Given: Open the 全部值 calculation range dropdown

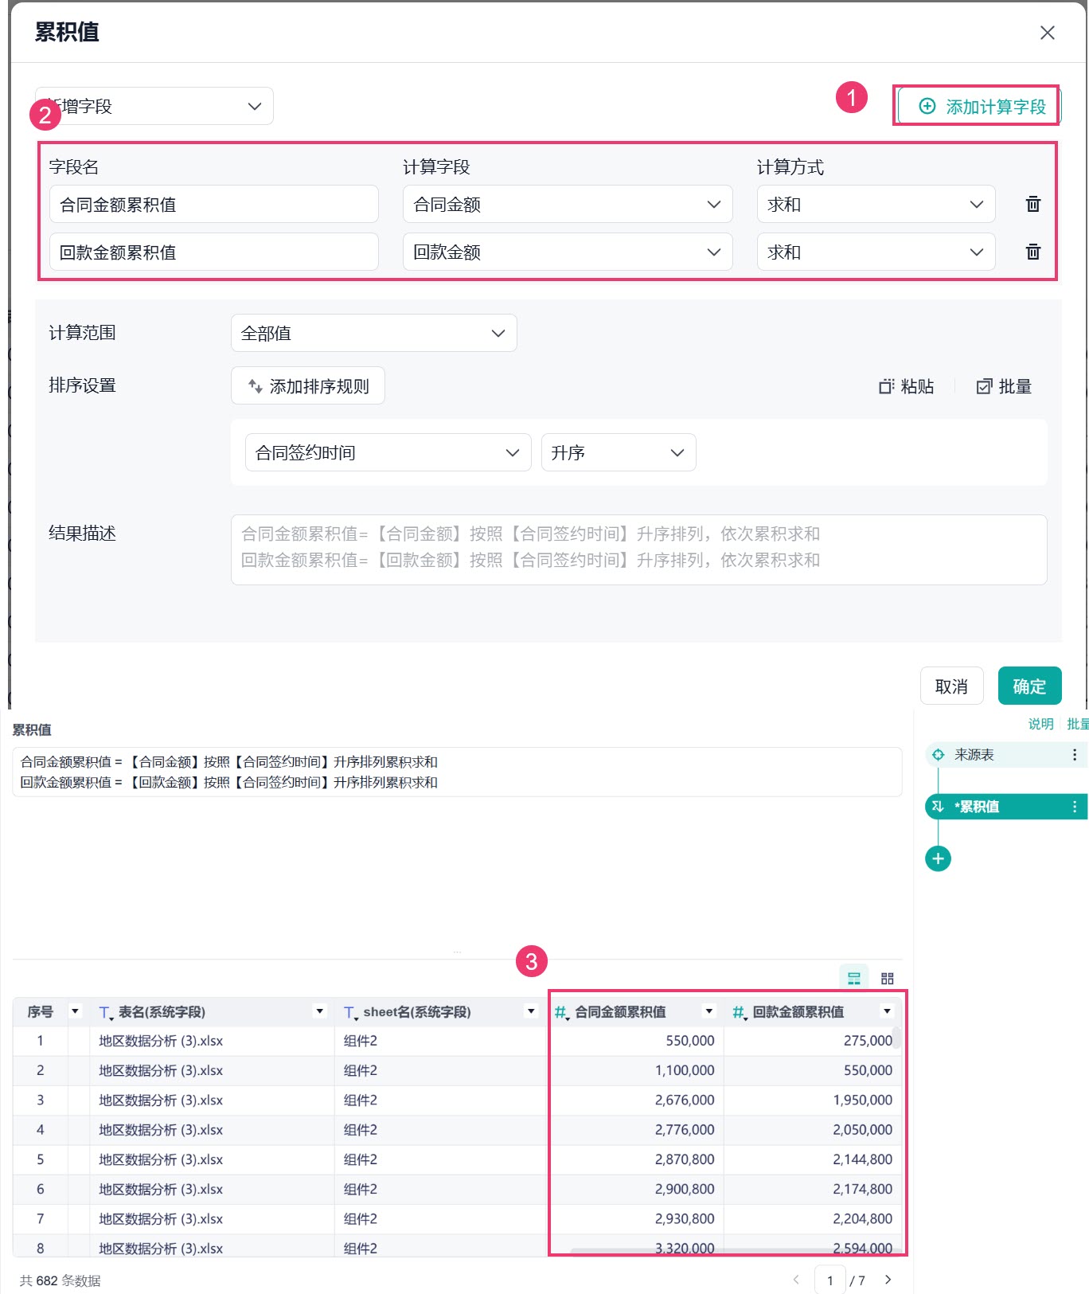Looking at the screenshot, I should [373, 333].
